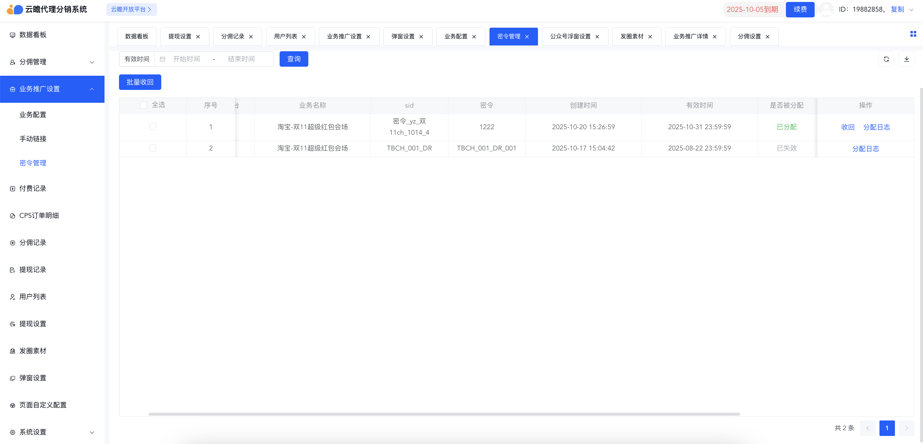Click the horizontal table scrollbar
Image resolution: width=923 pixels, height=444 pixels.
click(x=444, y=414)
